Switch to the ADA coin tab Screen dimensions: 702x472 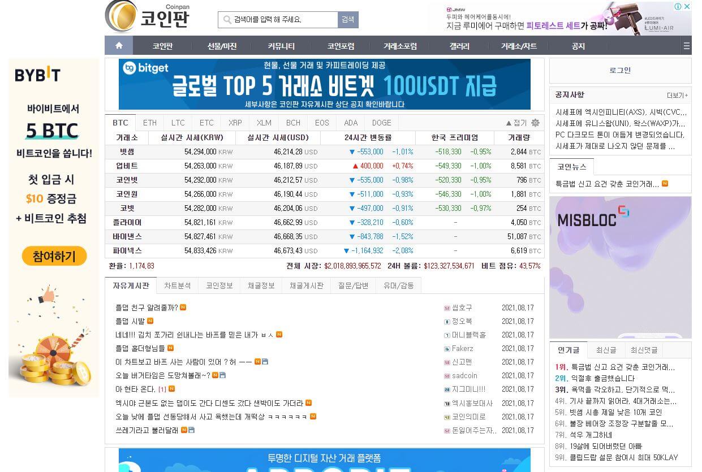[x=351, y=123]
